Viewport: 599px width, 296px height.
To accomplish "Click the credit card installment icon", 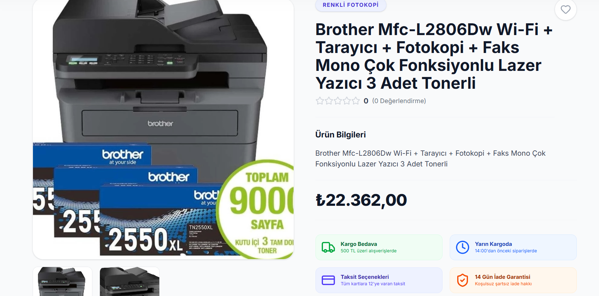I will 328,280.
